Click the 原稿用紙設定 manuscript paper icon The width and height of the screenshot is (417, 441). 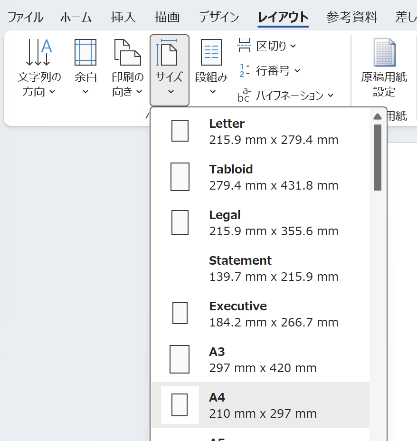click(384, 53)
